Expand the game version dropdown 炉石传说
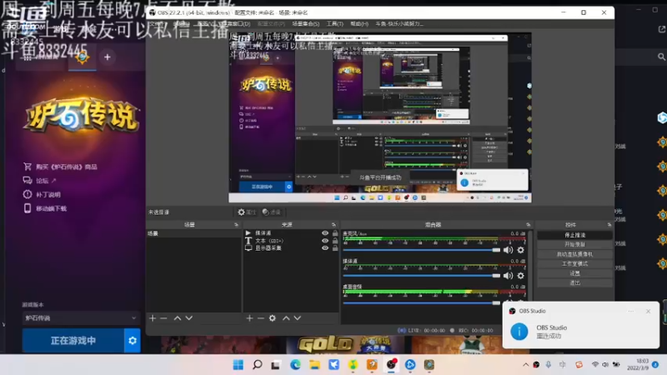The image size is (667, 375). (81, 318)
